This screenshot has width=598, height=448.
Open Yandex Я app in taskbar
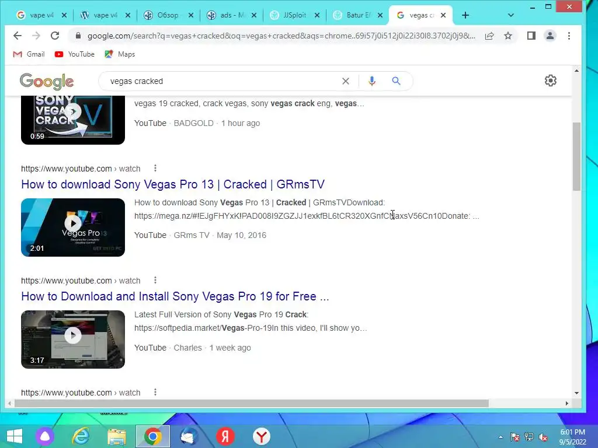(x=225, y=436)
